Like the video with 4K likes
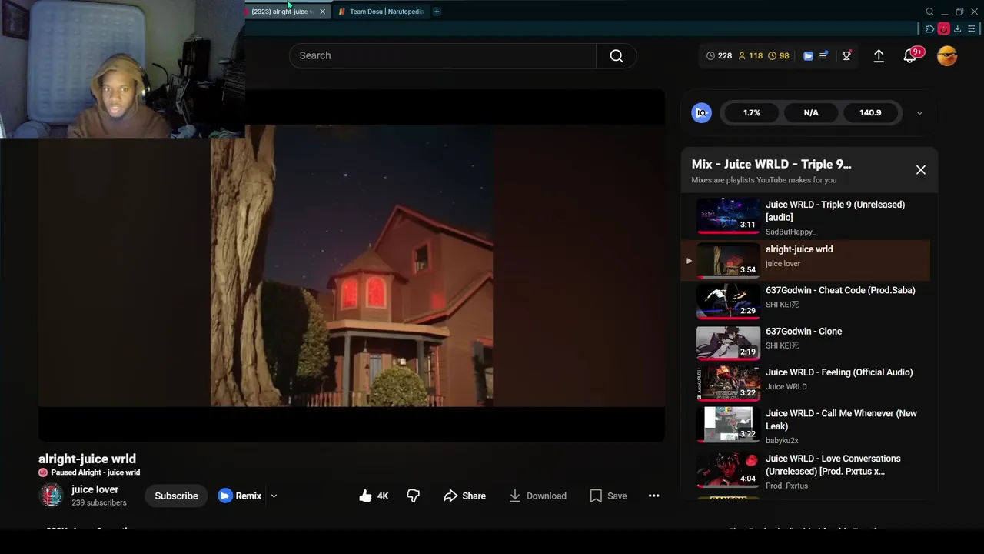 [374, 496]
